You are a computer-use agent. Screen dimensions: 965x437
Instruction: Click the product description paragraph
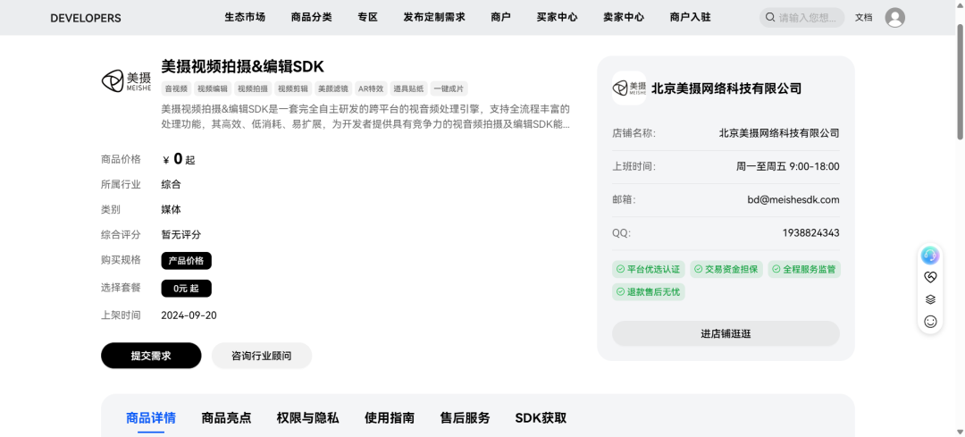(x=365, y=116)
